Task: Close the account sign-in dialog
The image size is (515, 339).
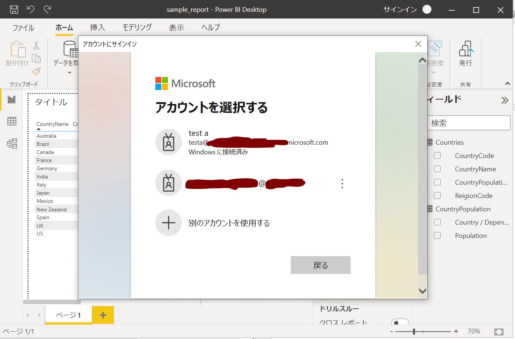Action: click(x=418, y=44)
